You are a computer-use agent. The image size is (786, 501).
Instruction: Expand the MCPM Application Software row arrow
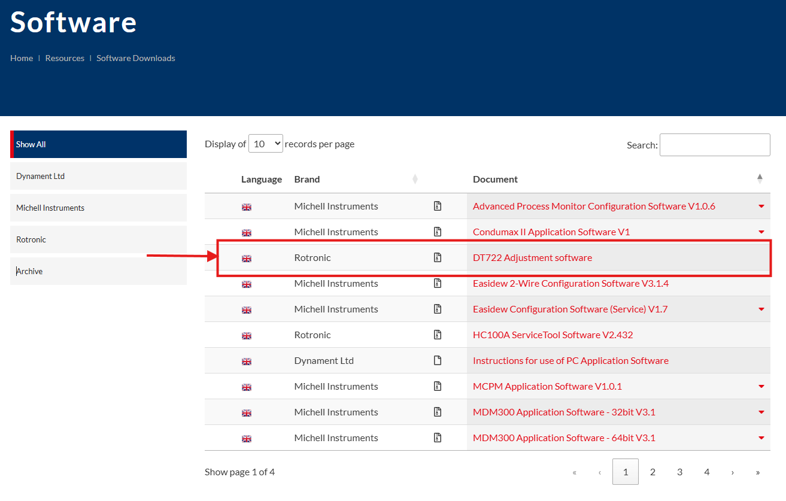pos(761,387)
